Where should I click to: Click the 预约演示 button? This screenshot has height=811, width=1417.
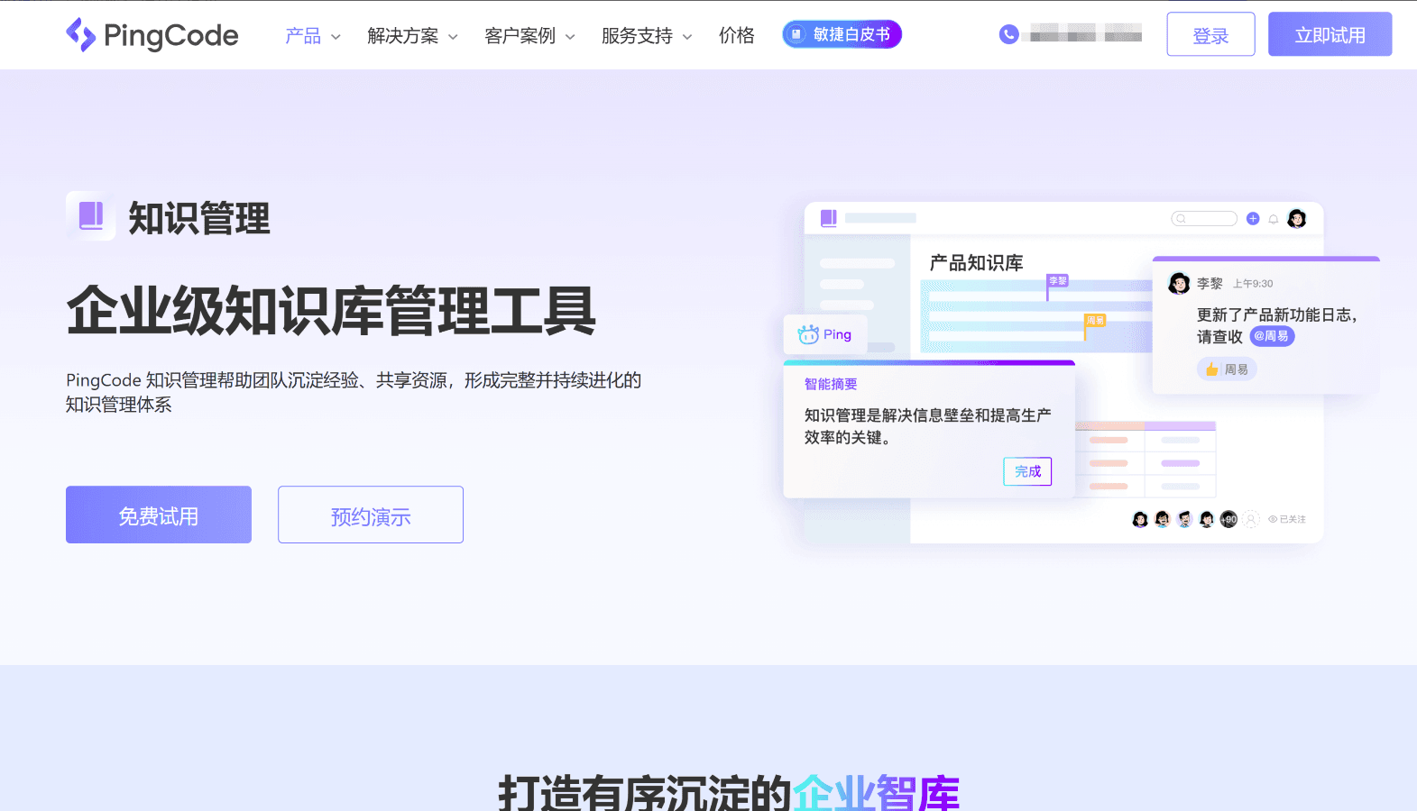click(371, 515)
